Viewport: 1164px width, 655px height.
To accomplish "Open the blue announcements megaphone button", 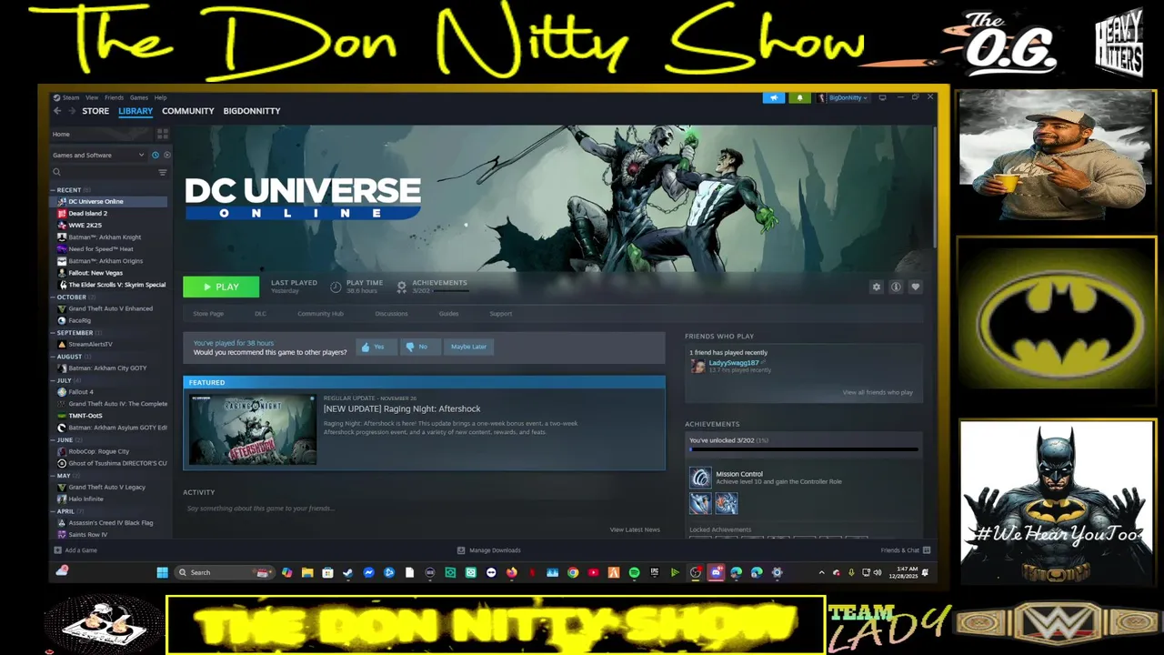I will pyautogui.click(x=774, y=97).
